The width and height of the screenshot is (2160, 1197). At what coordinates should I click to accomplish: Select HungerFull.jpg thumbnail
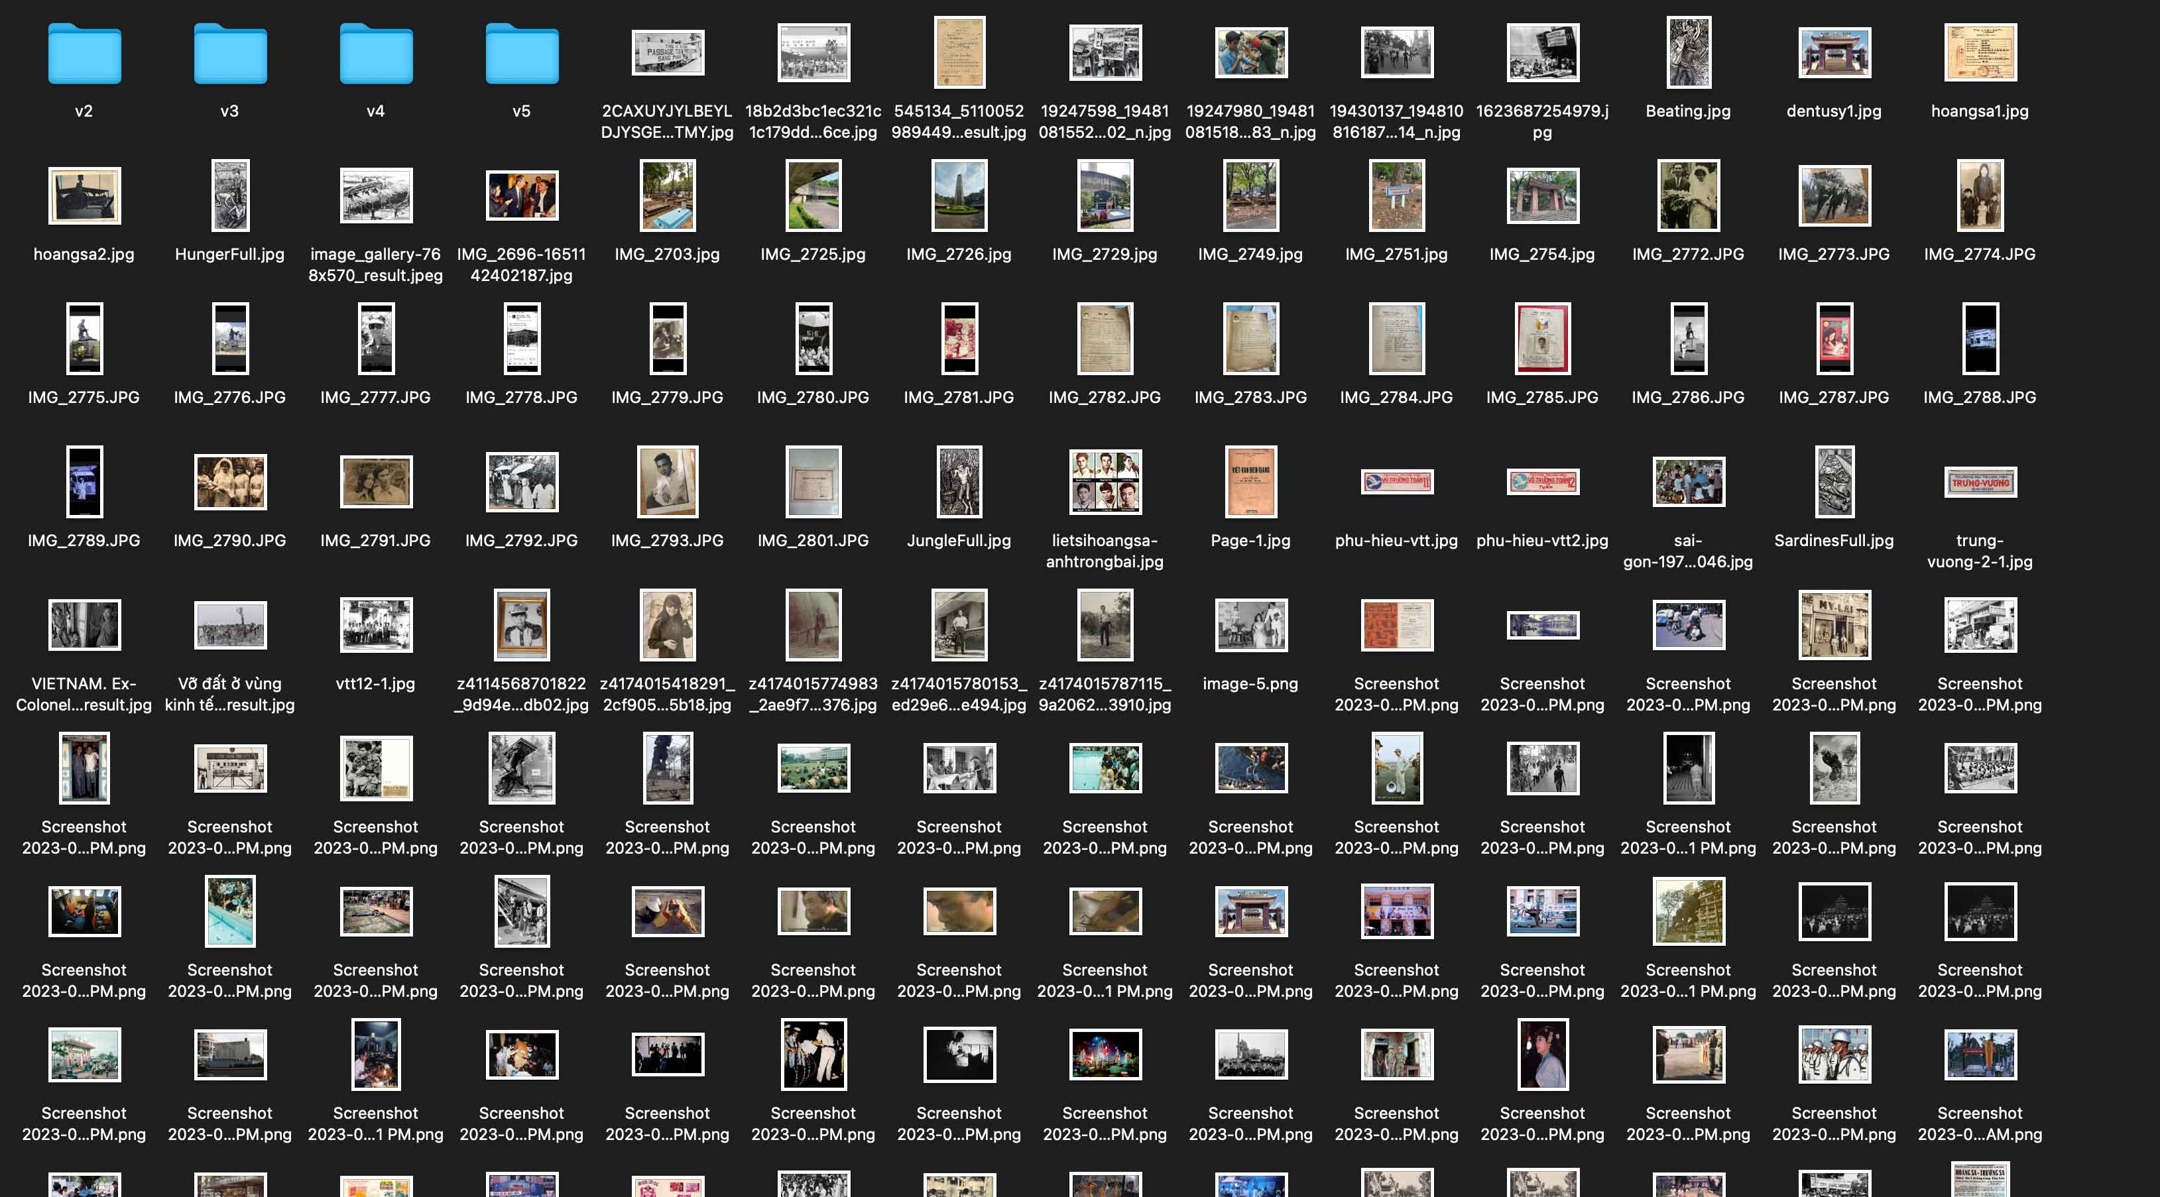[230, 196]
